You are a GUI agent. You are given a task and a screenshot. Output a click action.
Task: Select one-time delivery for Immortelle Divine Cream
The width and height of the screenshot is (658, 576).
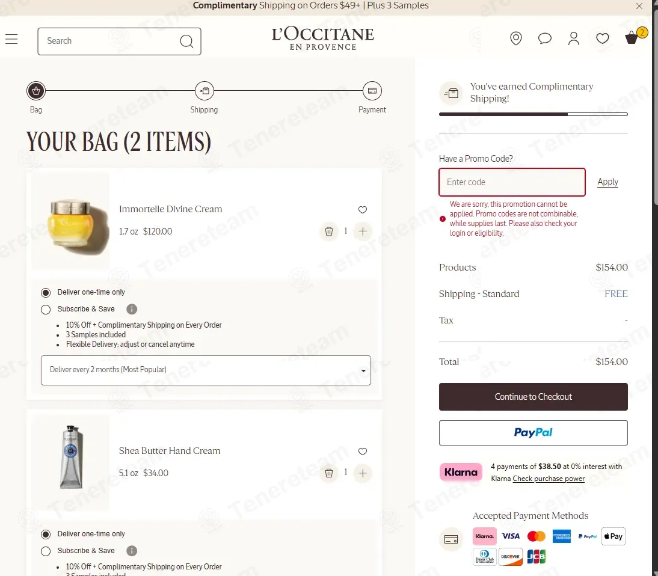pos(46,292)
